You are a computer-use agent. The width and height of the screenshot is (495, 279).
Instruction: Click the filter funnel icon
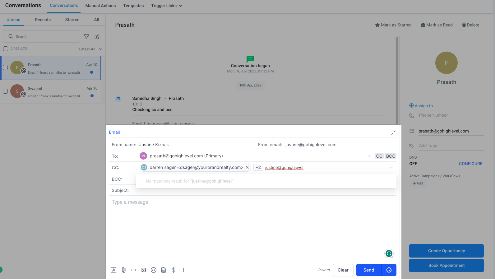coord(86,37)
